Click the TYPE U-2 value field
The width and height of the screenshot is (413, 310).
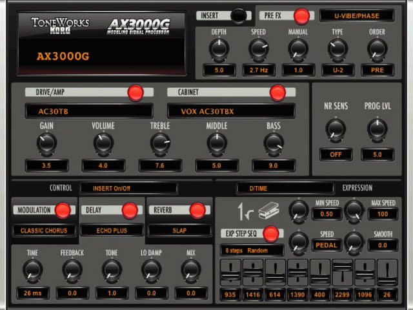click(338, 70)
